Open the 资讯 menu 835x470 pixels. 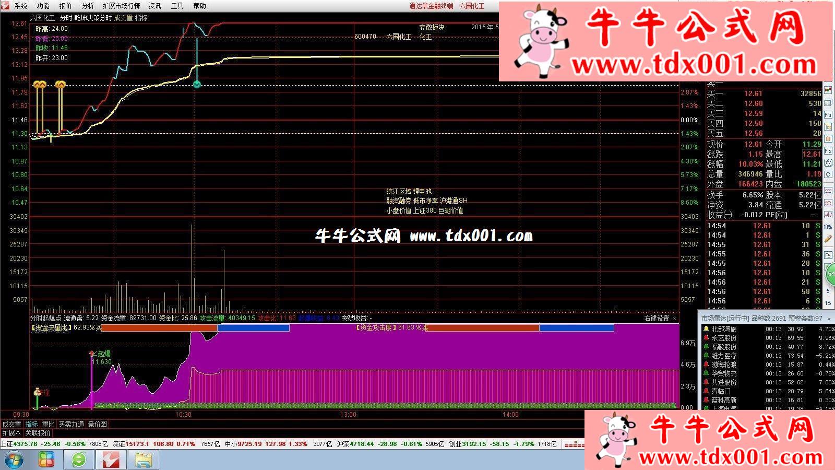(155, 6)
